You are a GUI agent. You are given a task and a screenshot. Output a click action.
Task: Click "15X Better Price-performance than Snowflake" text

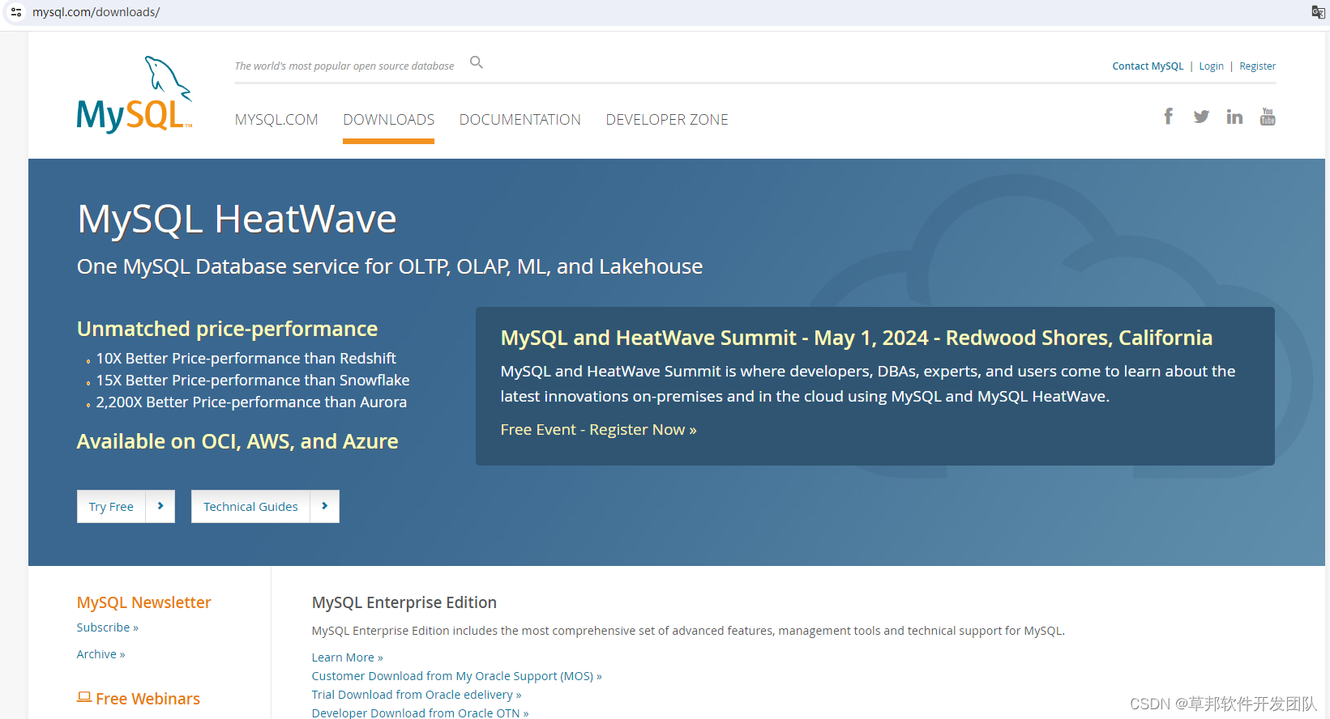(x=253, y=380)
